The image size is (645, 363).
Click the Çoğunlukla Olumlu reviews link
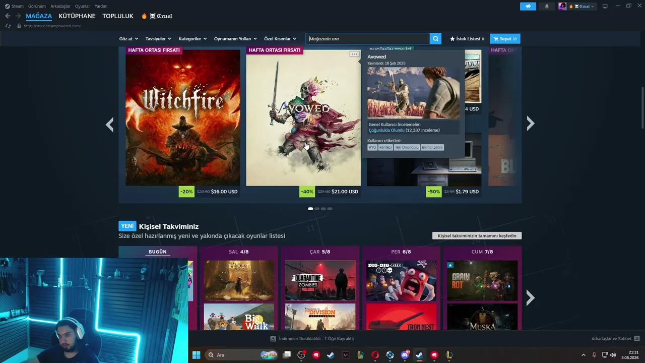[x=386, y=130]
